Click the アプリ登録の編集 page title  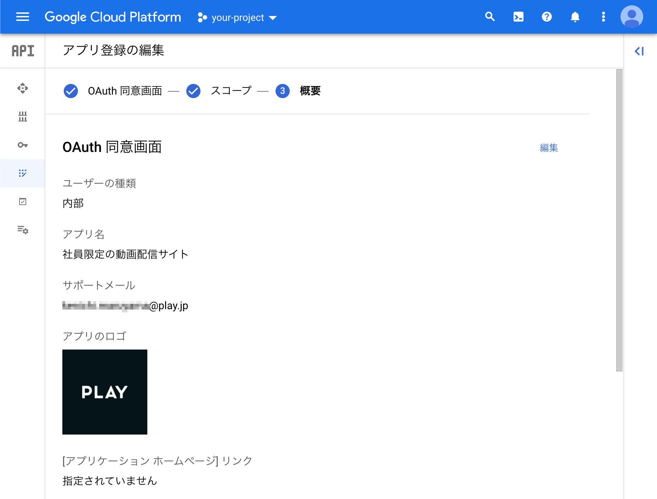pos(113,50)
